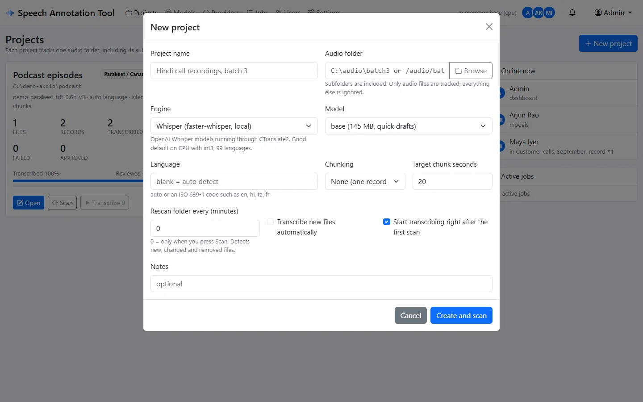The image size is (643, 402).
Task: Click the 'A' user avatar in header
Action: [x=527, y=13]
